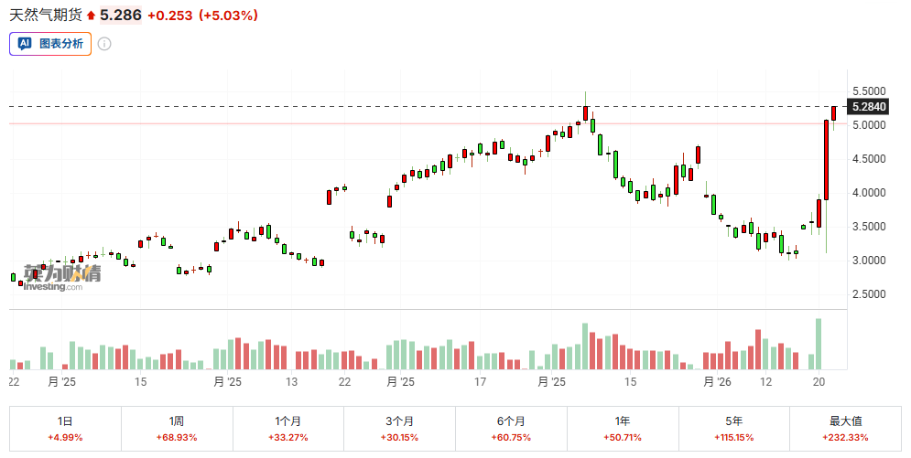911x458 pixels.
Task: Open the AI 图表分析 chart analysis button
Action: (51, 43)
